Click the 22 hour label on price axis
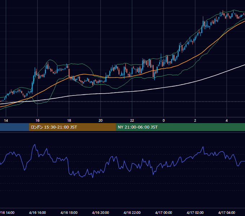The image size is (245, 216). pyautogui.click(x=132, y=121)
